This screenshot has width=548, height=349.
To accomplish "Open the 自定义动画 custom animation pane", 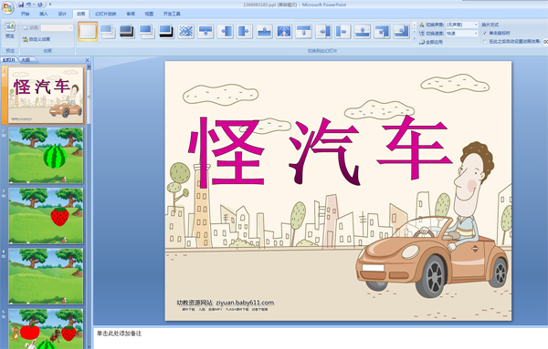I will tap(37, 39).
